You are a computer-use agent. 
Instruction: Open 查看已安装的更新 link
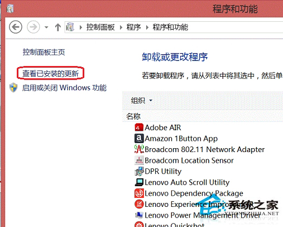50,73
